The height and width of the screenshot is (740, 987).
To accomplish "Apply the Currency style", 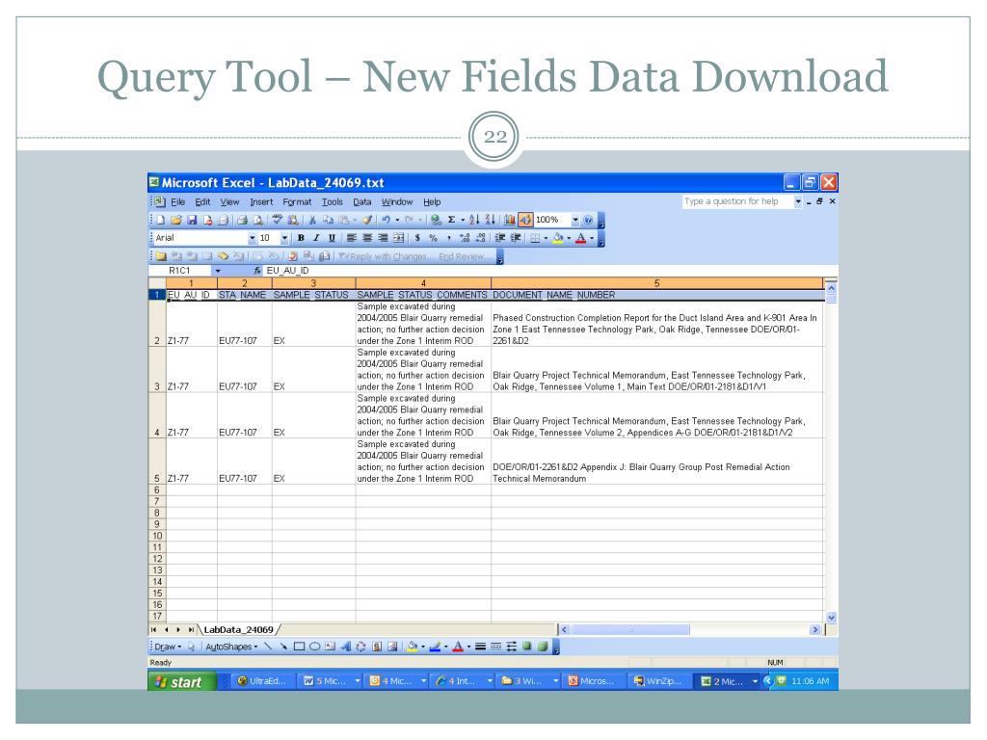I will [417, 238].
